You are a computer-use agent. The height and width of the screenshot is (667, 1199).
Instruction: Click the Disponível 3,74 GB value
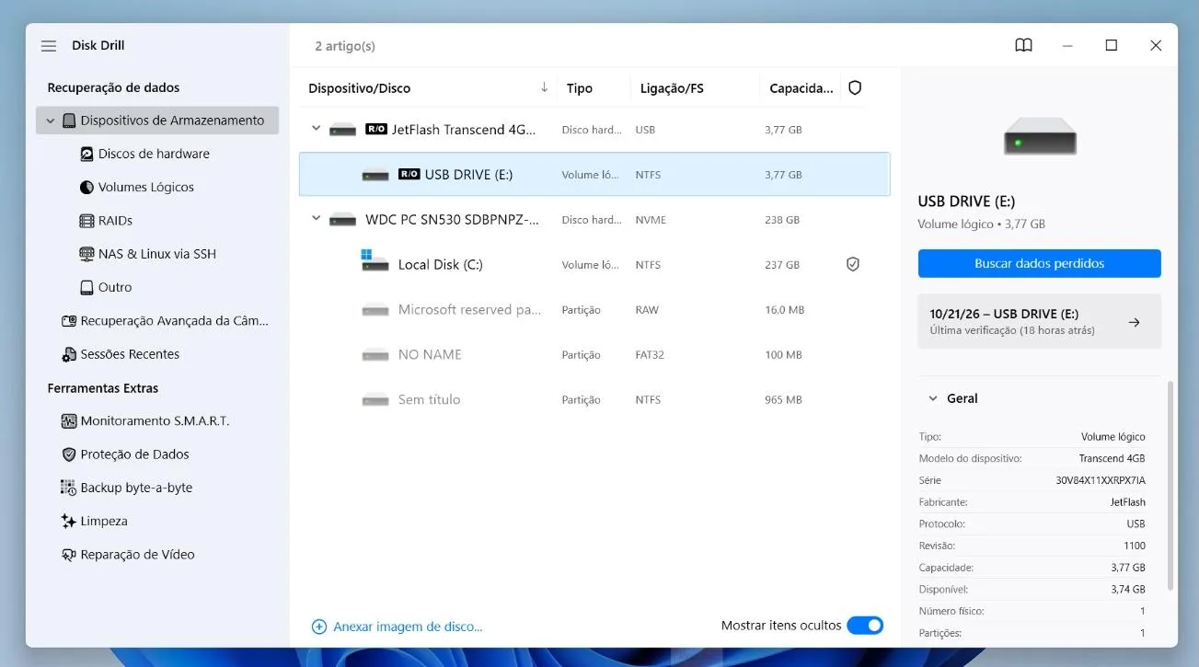(1127, 590)
